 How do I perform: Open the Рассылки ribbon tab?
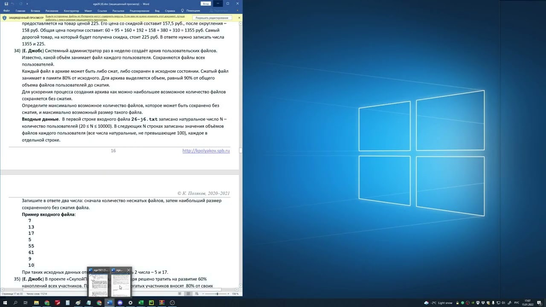tap(118, 11)
